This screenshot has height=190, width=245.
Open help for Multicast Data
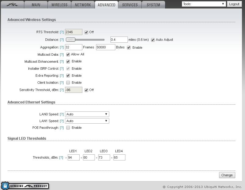62,55
